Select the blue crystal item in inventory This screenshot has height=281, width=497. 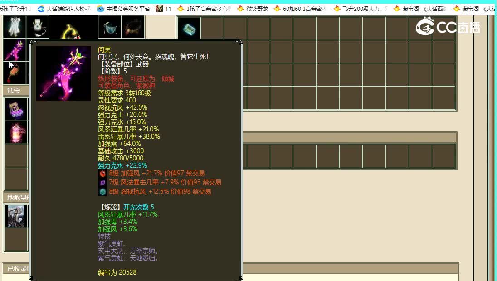click(x=189, y=28)
